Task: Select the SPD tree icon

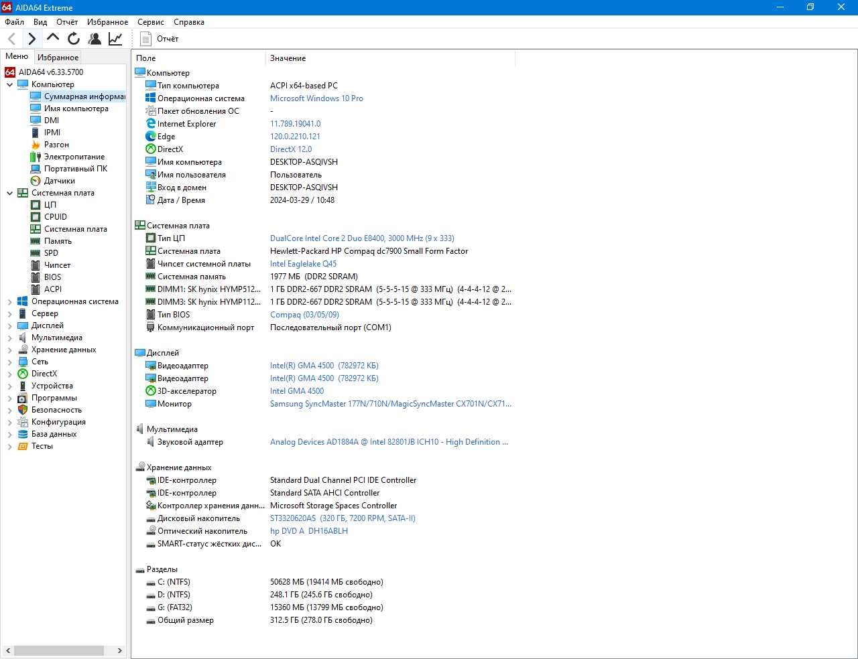Action: click(x=36, y=253)
